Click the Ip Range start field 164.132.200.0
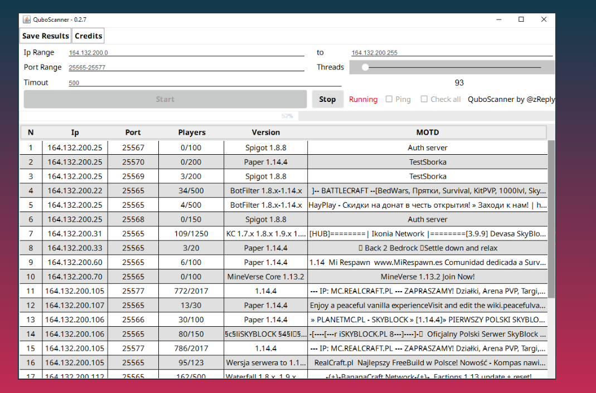The height and width of the screenshot is (393, 596). point(186,53)
